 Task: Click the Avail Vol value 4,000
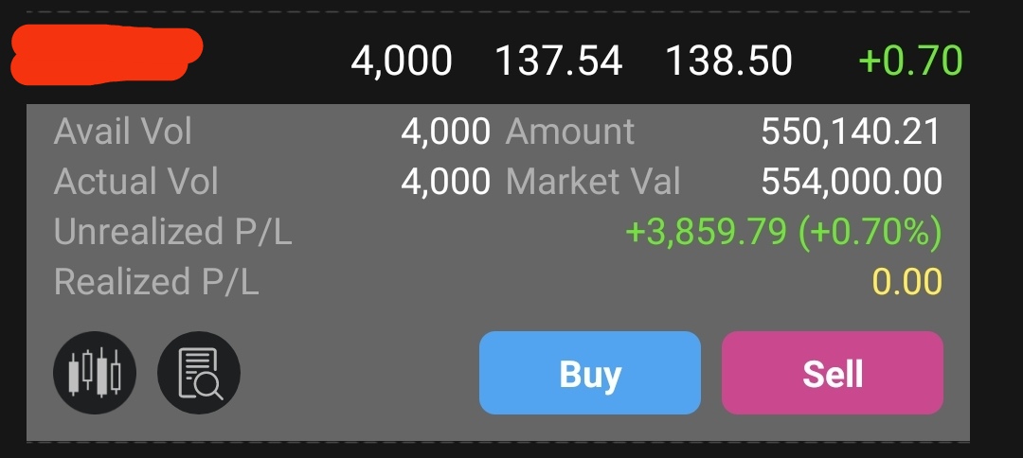click(x=445, y=132)
